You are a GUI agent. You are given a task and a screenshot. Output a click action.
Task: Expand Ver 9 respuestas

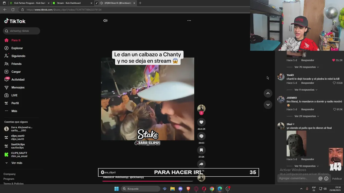pos(306,90)
